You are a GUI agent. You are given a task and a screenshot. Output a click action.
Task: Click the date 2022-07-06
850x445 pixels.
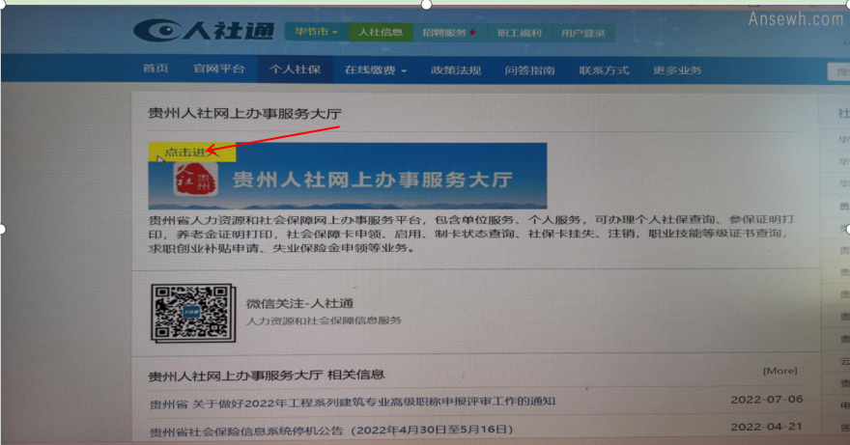point(767,400)
